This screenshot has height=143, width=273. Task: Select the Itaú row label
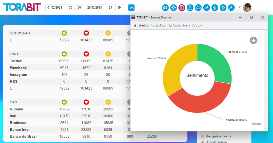coord(13,116)
